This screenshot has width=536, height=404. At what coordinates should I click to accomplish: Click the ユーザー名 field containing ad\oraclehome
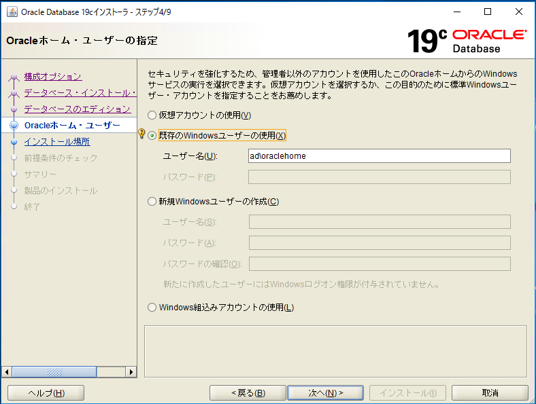click(379, 156)
